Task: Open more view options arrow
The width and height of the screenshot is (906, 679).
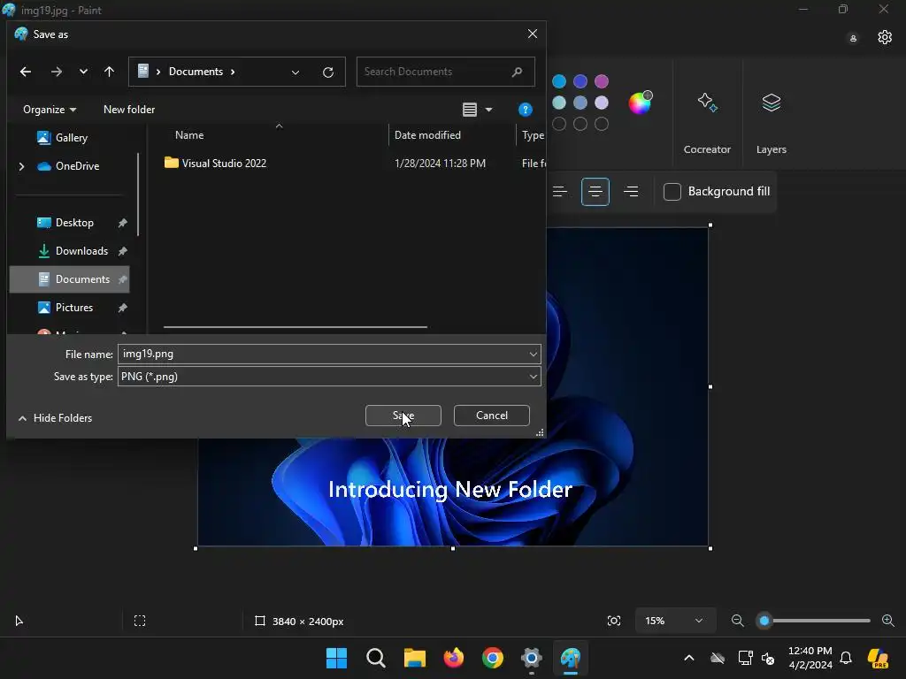Action: click(488, 110)
